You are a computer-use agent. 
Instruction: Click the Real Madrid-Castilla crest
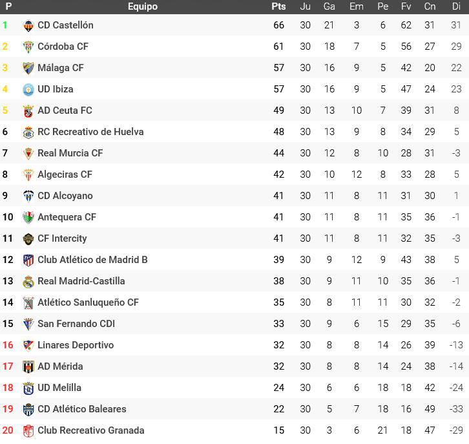(28, 282)
